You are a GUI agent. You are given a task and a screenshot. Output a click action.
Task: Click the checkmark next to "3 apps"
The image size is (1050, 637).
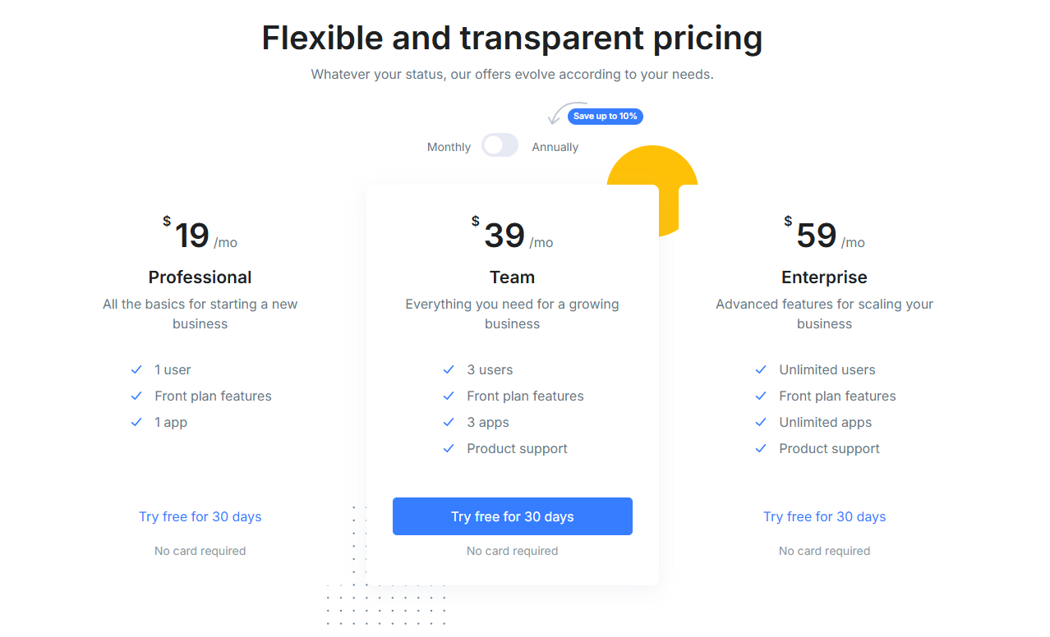pos(449,422)
